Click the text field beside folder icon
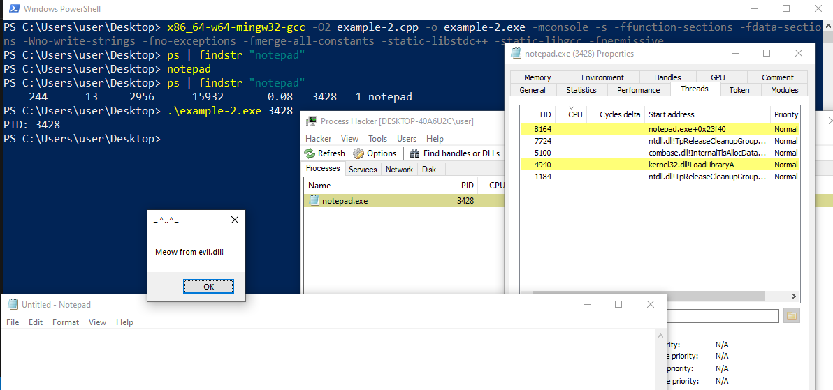 coord(723,316)
